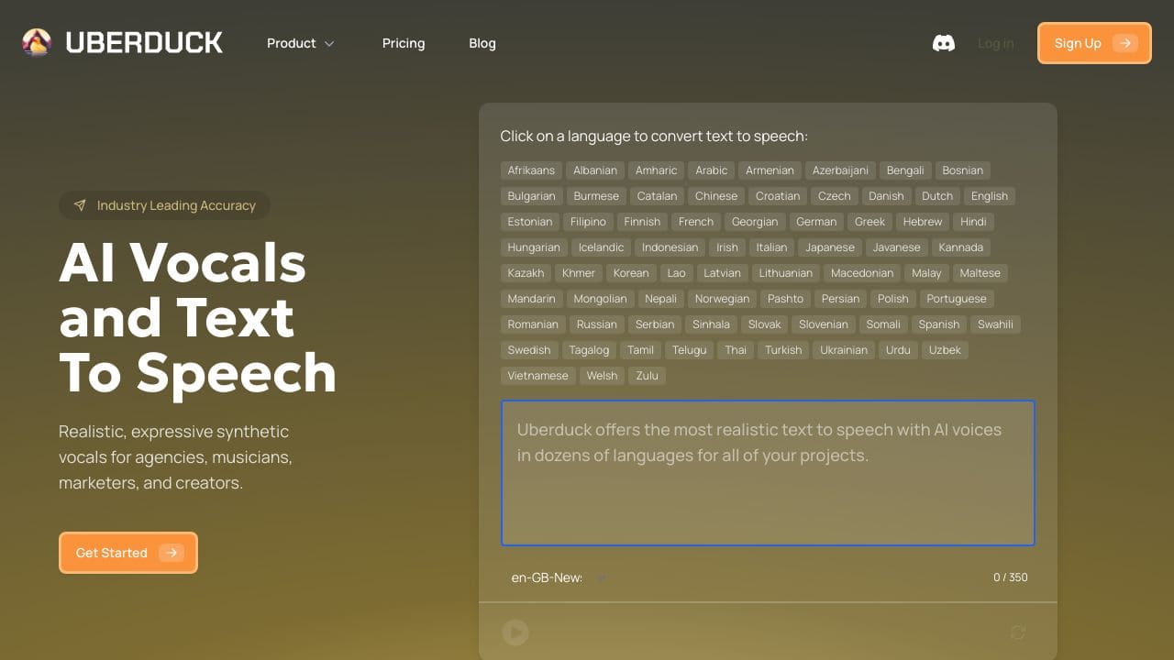The height and width of the screenshot is (660, 1174).
Task: Choose Bulgarian for text to speech
Action: pos(532,196)
